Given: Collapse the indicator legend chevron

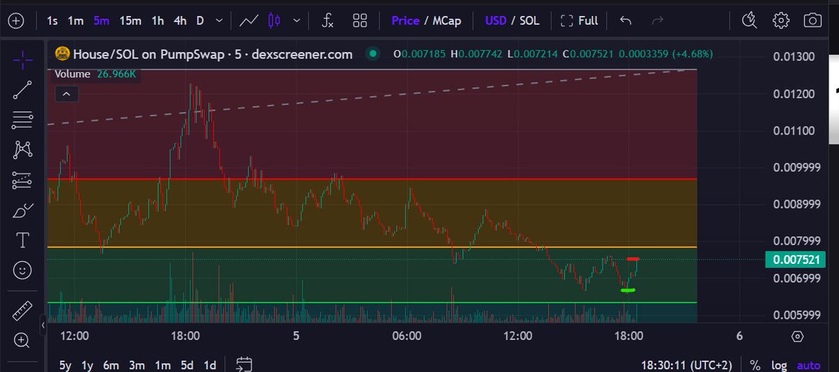Looking at the screenshot, I should (66, 93).
